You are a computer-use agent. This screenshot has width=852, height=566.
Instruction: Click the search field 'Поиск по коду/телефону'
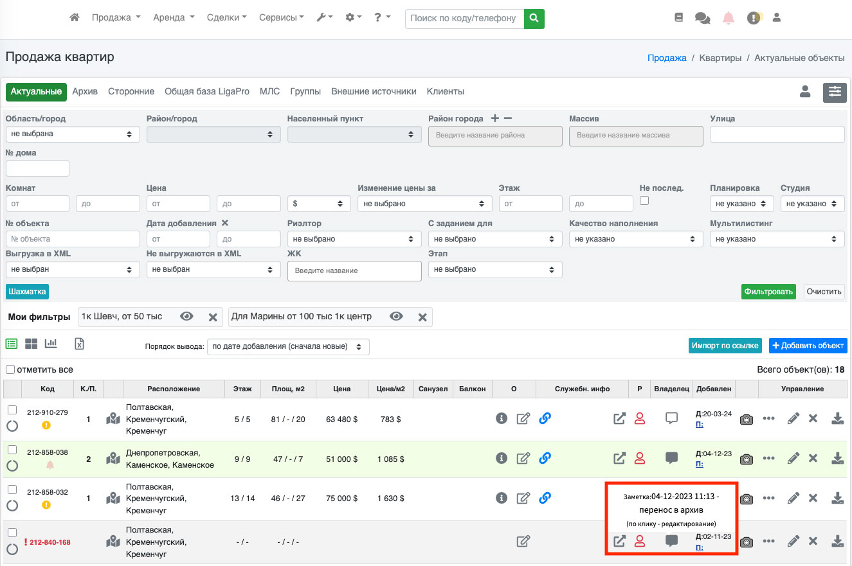(x=464, y=19)
